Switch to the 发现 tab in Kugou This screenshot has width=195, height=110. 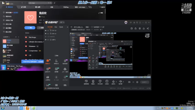[23, 7]
